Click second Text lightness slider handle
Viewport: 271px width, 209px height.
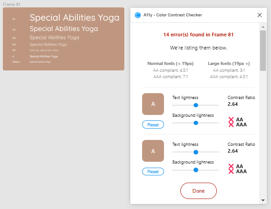[196, 152]
